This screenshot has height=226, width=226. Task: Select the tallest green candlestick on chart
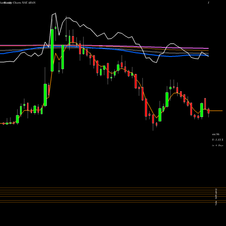click(52, 50)
